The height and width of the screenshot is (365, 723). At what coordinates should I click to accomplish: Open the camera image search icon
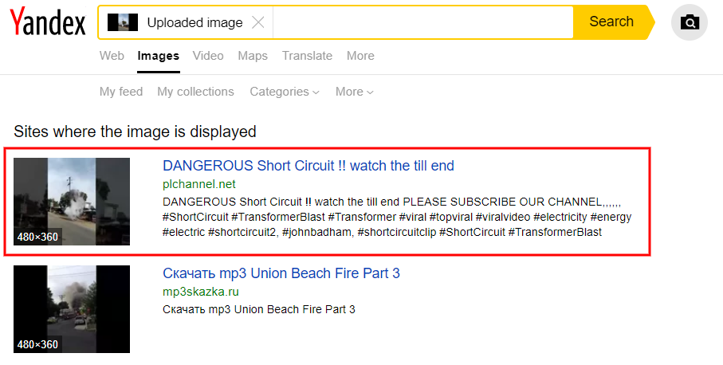tap(690, 22)
